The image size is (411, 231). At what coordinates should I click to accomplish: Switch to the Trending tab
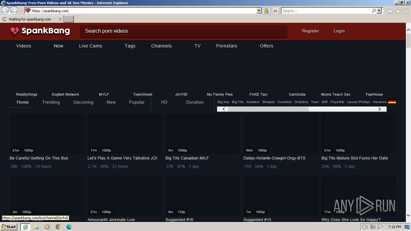51,102
